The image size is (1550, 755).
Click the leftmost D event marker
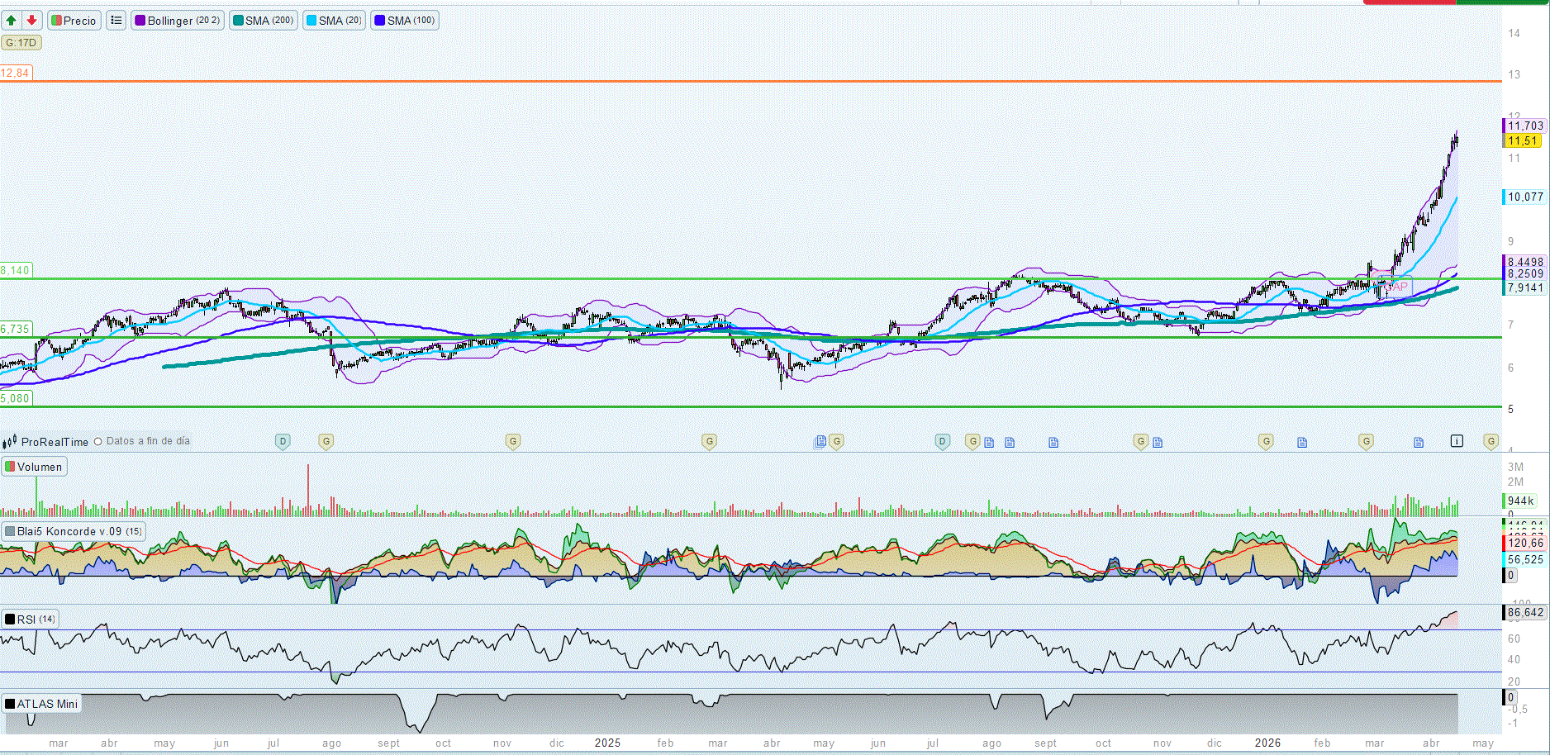click(283, 442)
